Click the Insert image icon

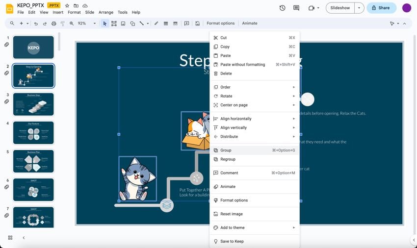[x=123, y=24]
